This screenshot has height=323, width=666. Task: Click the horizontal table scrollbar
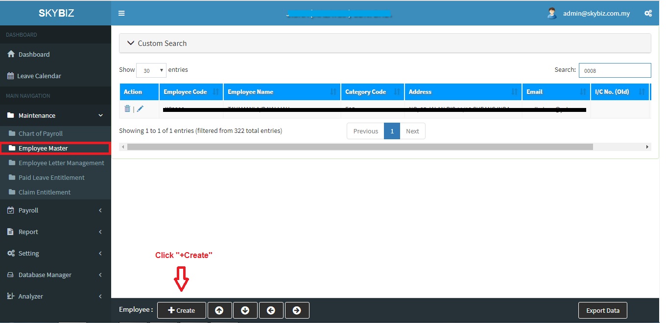[x=359, y=147]
